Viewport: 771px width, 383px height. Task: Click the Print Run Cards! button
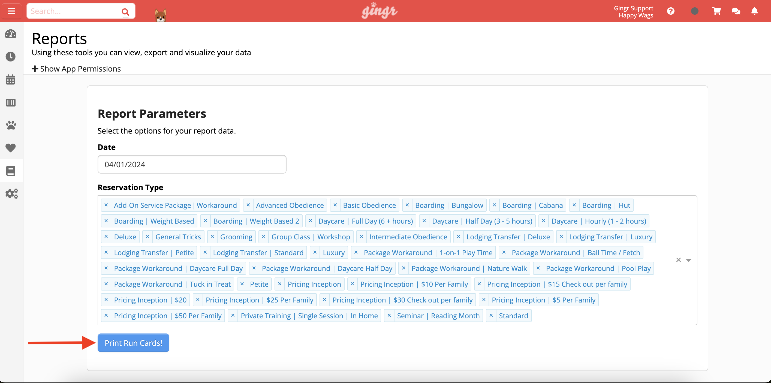(x=133, y=343)
